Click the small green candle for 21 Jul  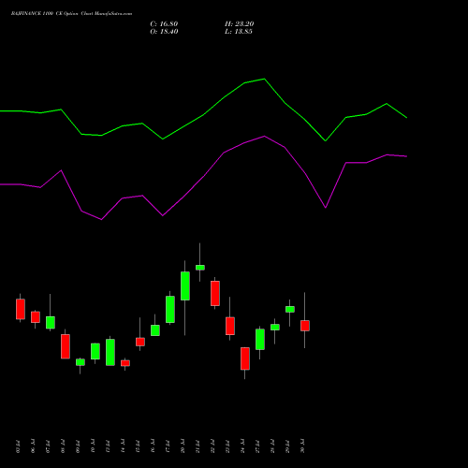[200, 268]
